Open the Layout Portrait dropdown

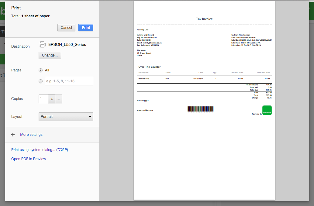tap(66, 117)
